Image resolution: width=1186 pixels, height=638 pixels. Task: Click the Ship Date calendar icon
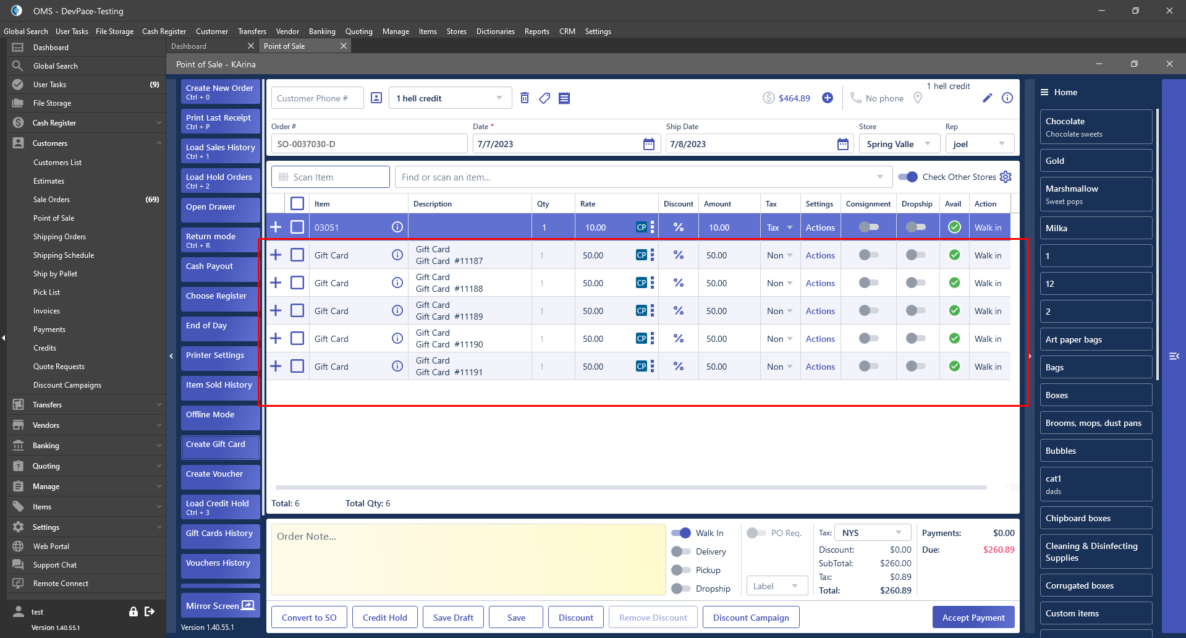[x=842, y=144]
